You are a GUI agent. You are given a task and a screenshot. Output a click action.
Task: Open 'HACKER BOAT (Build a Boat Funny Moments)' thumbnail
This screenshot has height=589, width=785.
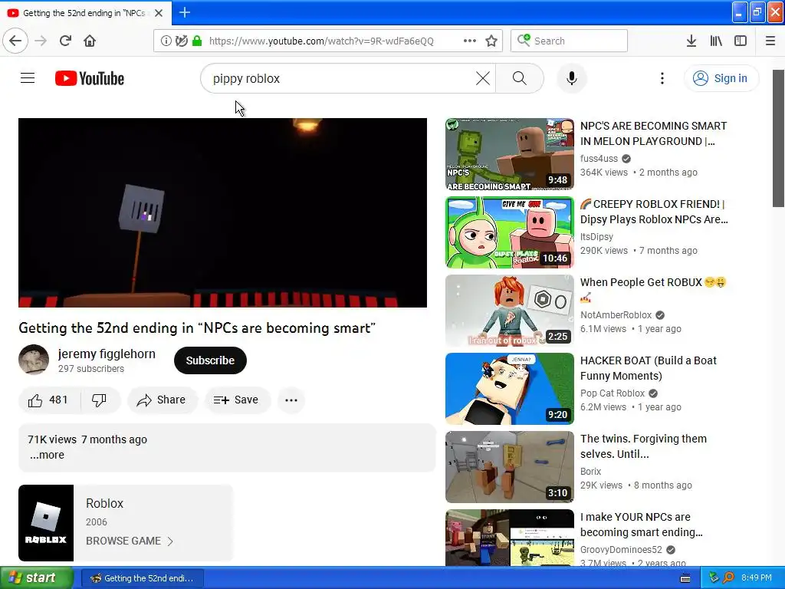tap(510, 389)
